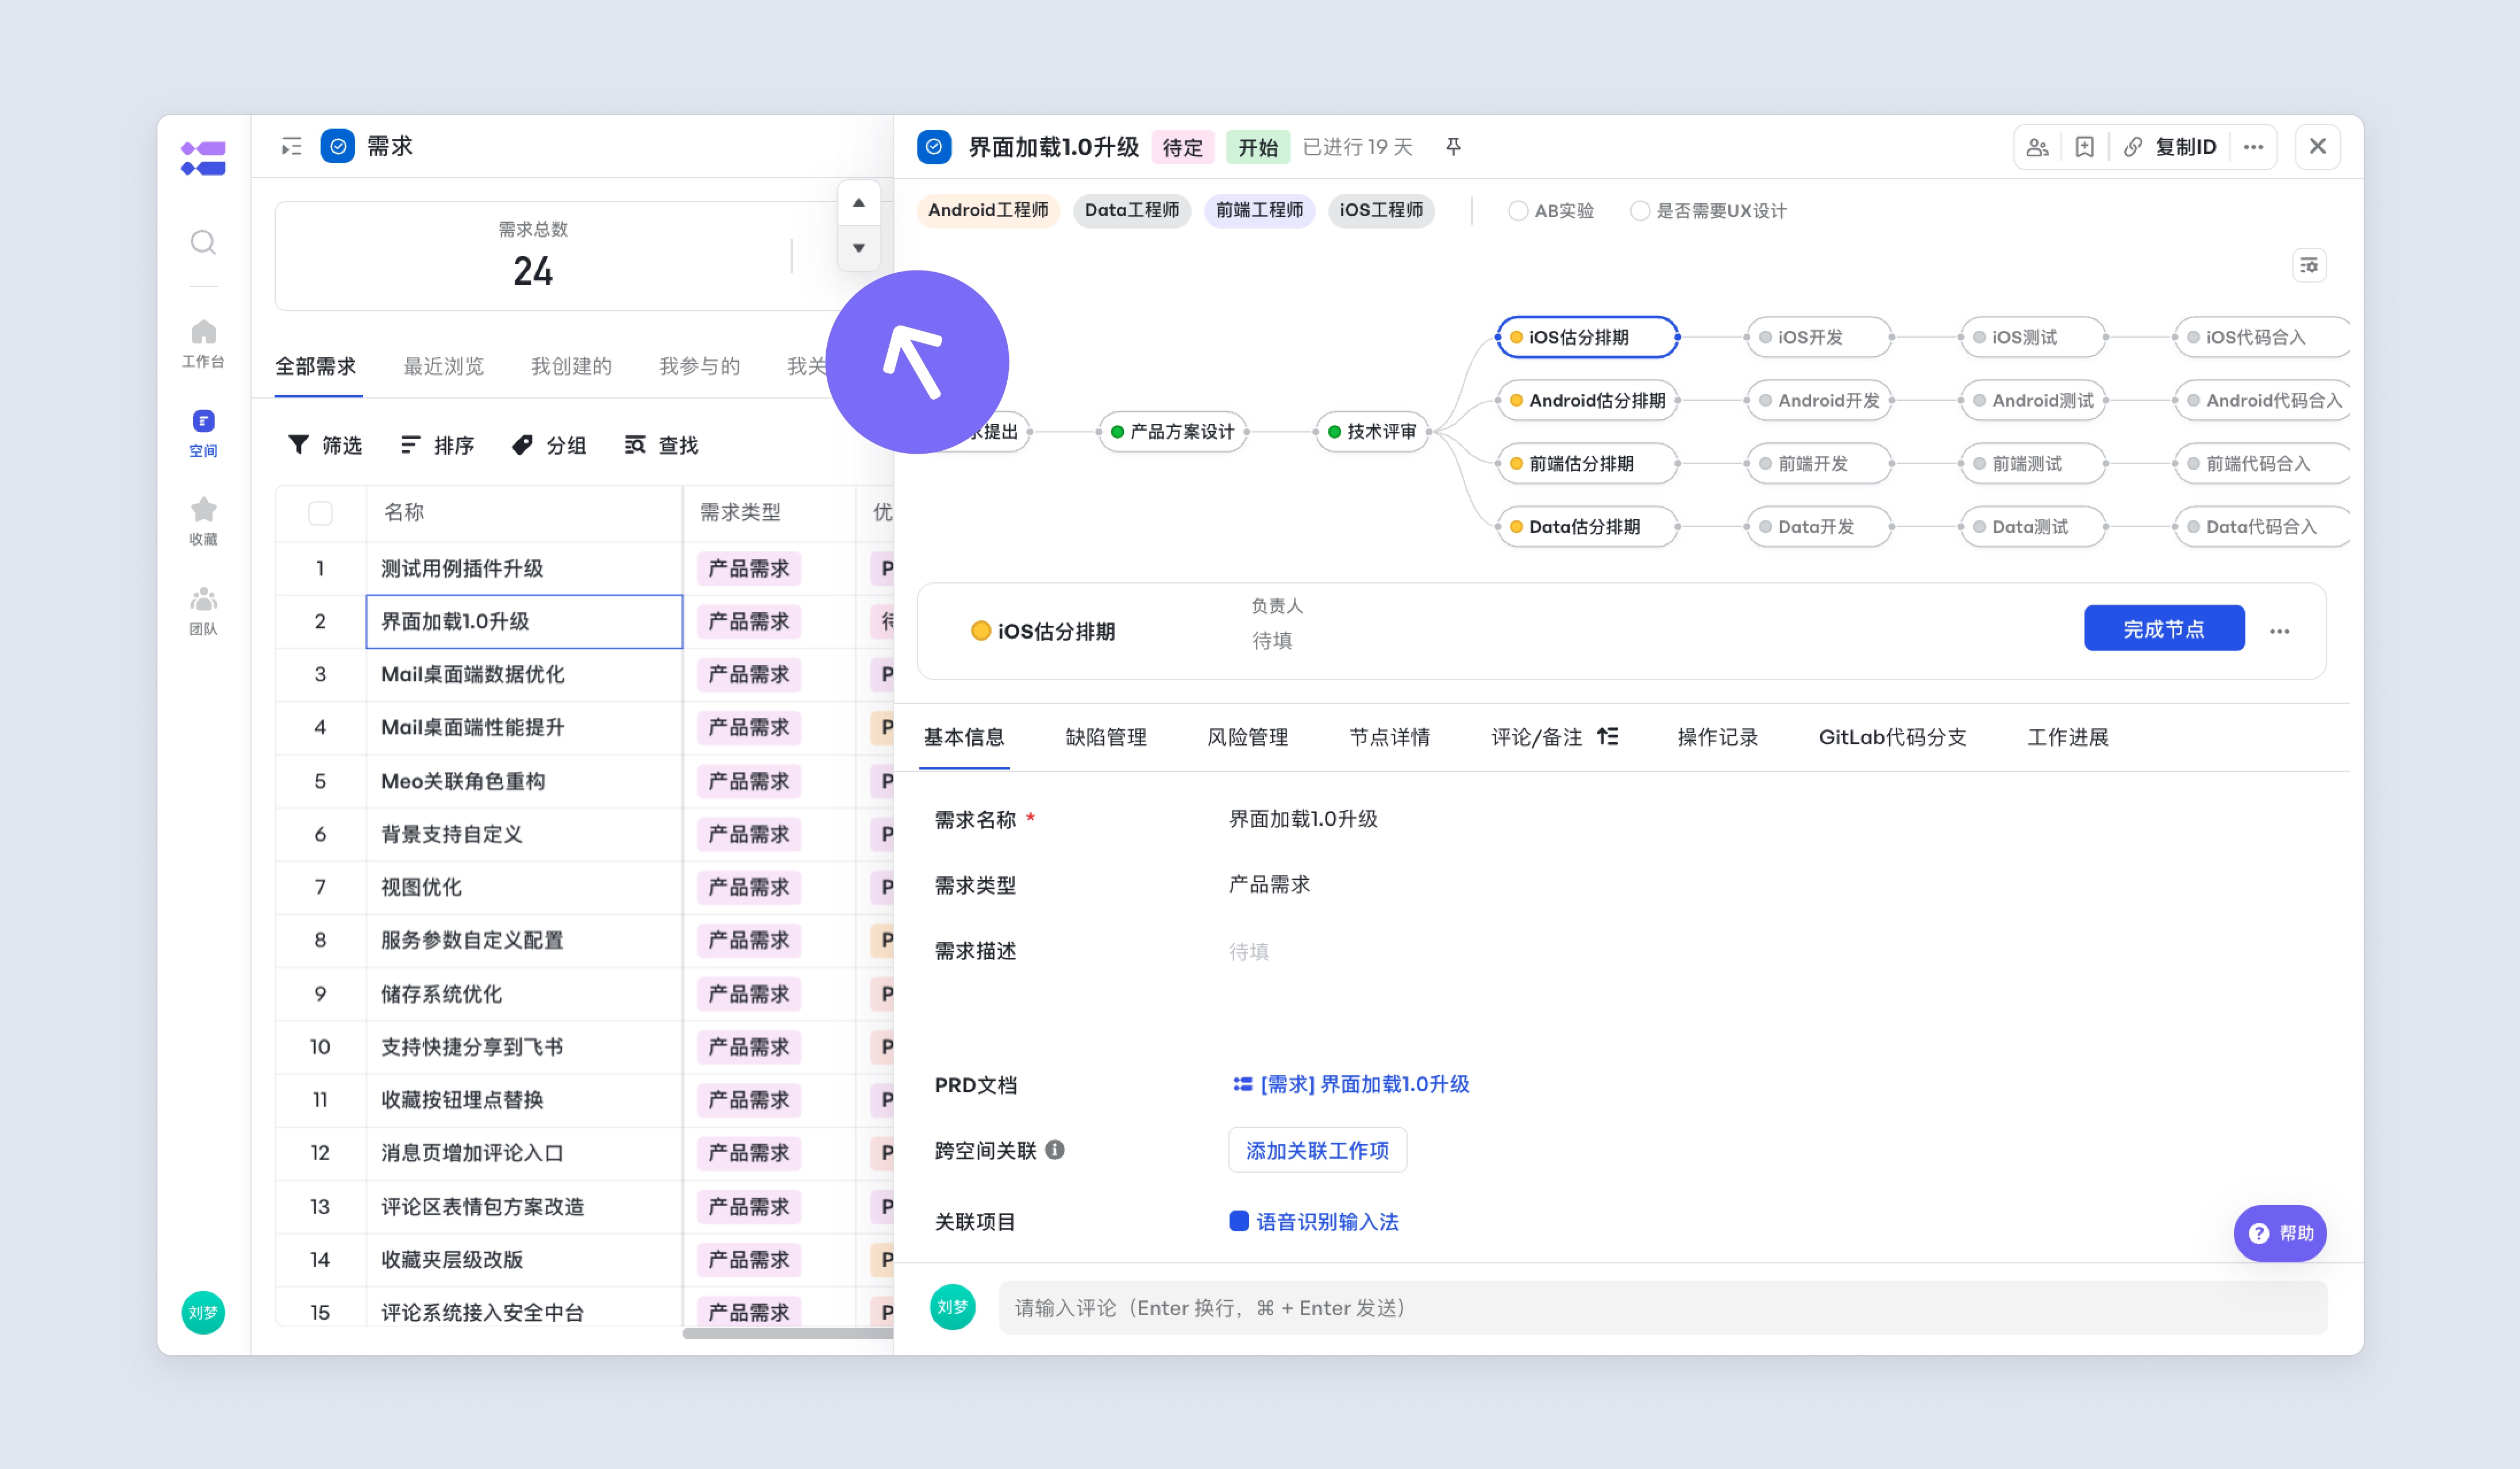This screenshot has width=2520, height=1469.
Task: Close the requirement detail panel
Action: coord(2317,147)
